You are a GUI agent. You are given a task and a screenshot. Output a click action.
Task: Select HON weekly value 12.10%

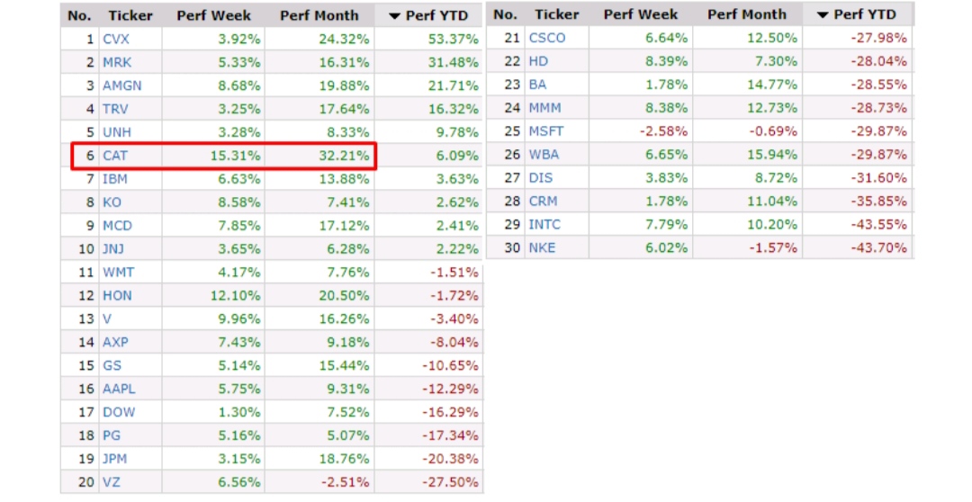235,296
